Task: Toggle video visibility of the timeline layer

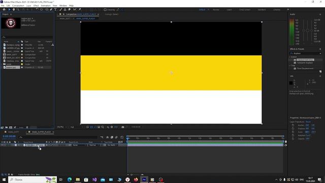Action: tap(2, 145)
